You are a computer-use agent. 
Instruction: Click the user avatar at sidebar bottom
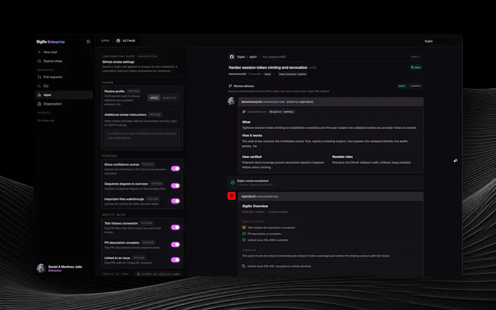41,268
